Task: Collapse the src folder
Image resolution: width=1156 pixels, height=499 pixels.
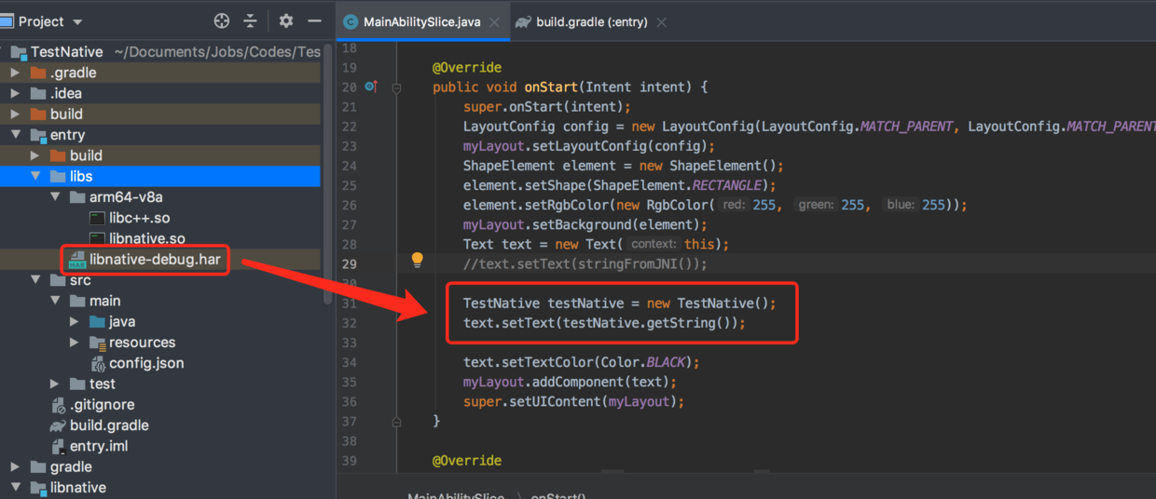Action: [35, 280]
